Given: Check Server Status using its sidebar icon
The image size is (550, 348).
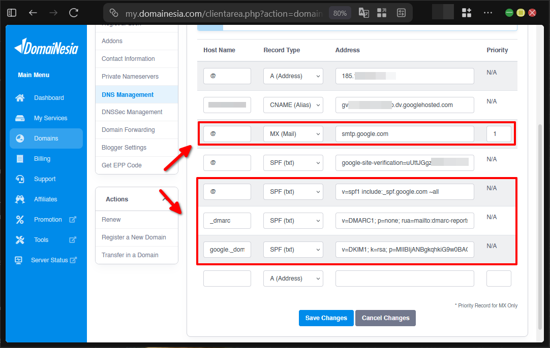Looking at the screenshot, I should coord(20,260).
